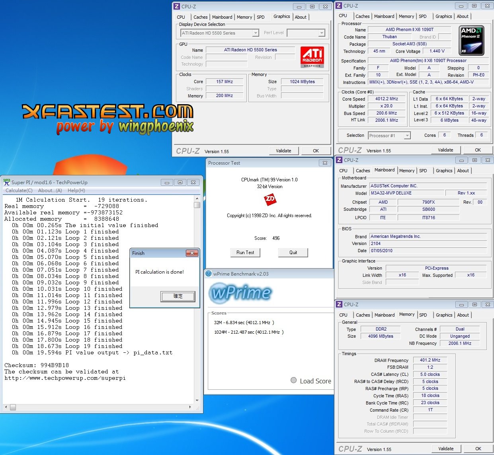Click the Core Voltage 1.440 V value
The height and width of the screenshot is (455, 494).
(437, 51)
